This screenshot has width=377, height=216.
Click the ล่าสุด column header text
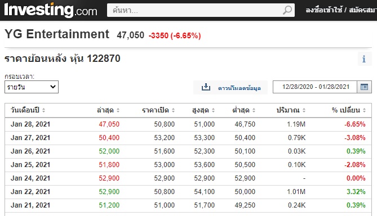point(105,110)
